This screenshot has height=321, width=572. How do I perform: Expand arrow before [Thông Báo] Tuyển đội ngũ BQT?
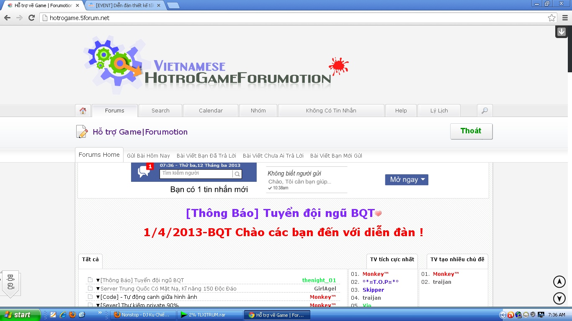[x=98, y=280]
